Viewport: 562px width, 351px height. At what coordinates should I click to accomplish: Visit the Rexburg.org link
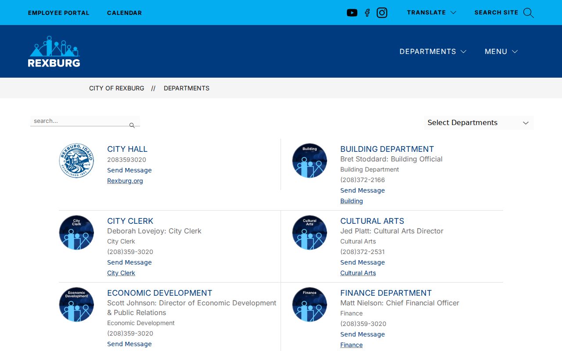click(x=125, y=181)
